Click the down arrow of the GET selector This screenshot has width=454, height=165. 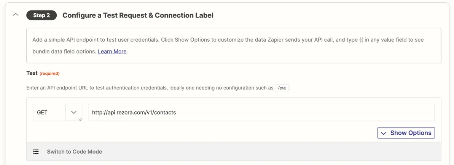pyautogui.click(x=73, y=112)
